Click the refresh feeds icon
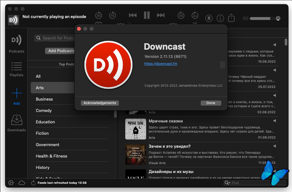The image size is (292, 192). coord(33,183)
